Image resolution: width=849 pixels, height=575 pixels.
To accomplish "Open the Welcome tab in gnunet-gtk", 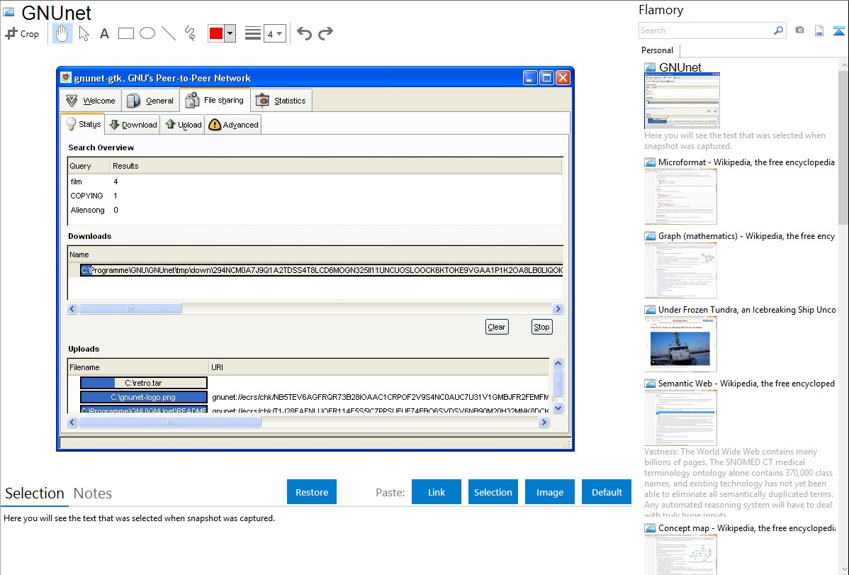I will pos(91,101).
